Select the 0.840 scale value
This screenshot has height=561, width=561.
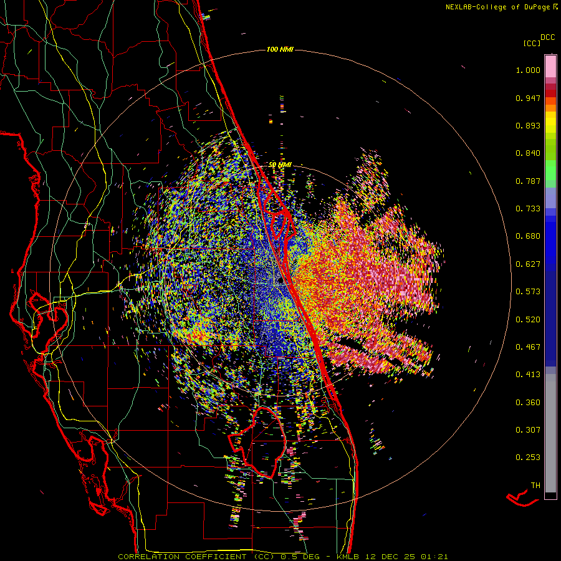click(528, 153)
